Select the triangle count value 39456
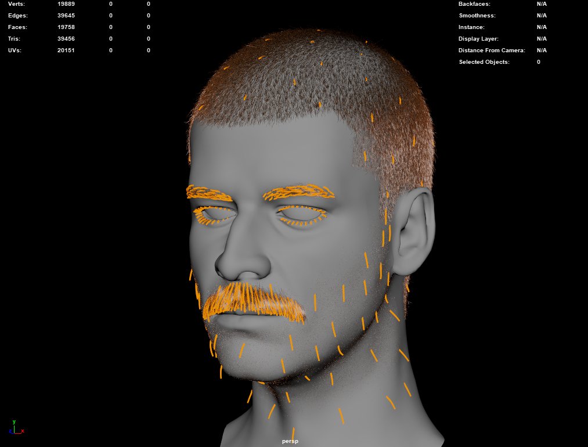The width and height of the screenshot is (588, 447). [x=66, y=39]
